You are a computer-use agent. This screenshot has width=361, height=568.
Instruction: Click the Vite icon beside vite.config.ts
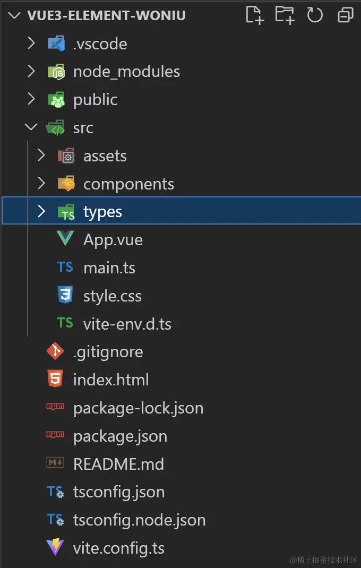[x=55, y=547]
